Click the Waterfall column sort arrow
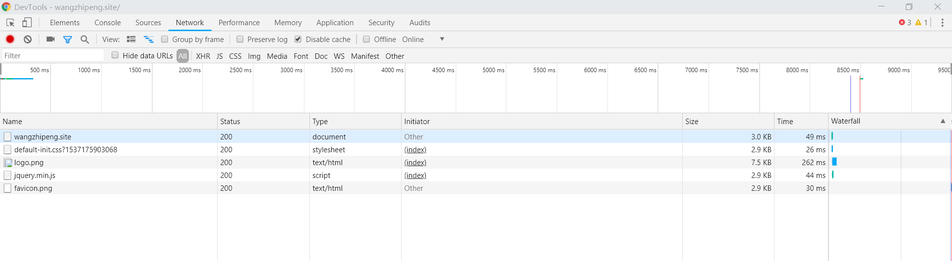 tap(943, 121)
